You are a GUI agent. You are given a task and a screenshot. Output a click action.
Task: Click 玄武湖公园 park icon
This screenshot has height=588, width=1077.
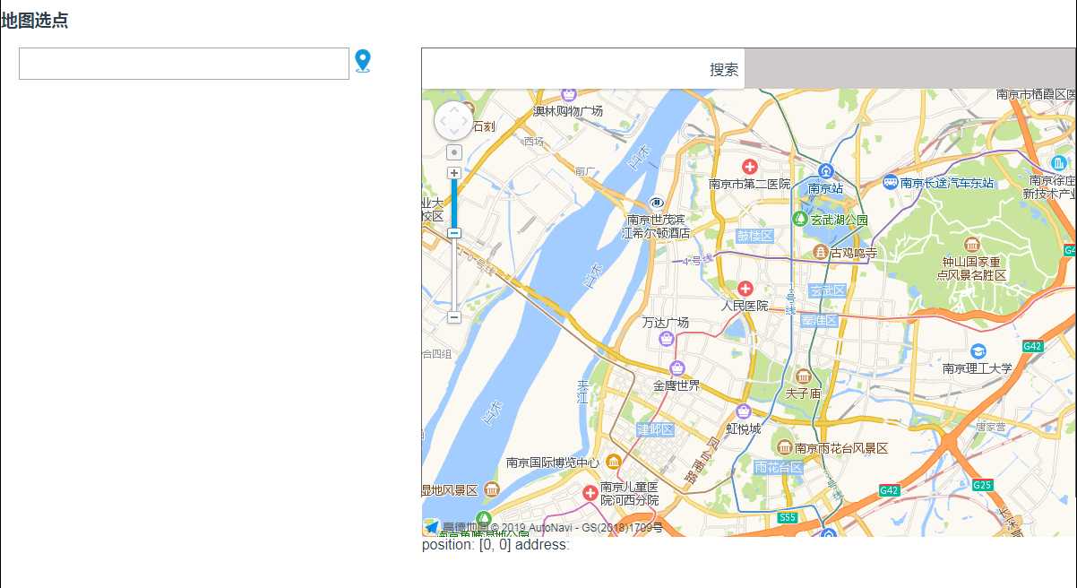(799, 219)
